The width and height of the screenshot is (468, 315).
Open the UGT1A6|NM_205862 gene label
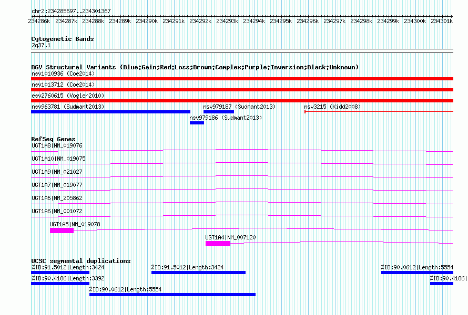coord(57,198)
